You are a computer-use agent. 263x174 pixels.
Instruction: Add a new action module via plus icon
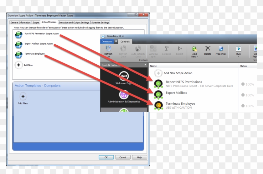pos(18,65)
